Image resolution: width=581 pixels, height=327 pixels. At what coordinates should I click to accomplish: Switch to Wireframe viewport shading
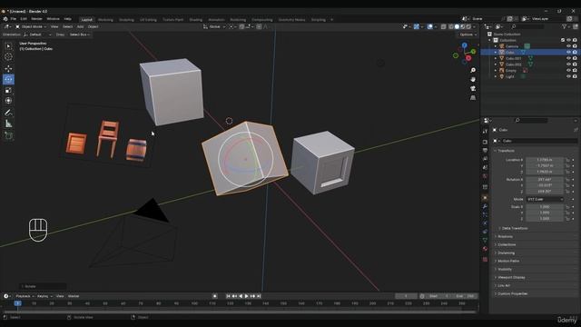[x=451, y=26]
